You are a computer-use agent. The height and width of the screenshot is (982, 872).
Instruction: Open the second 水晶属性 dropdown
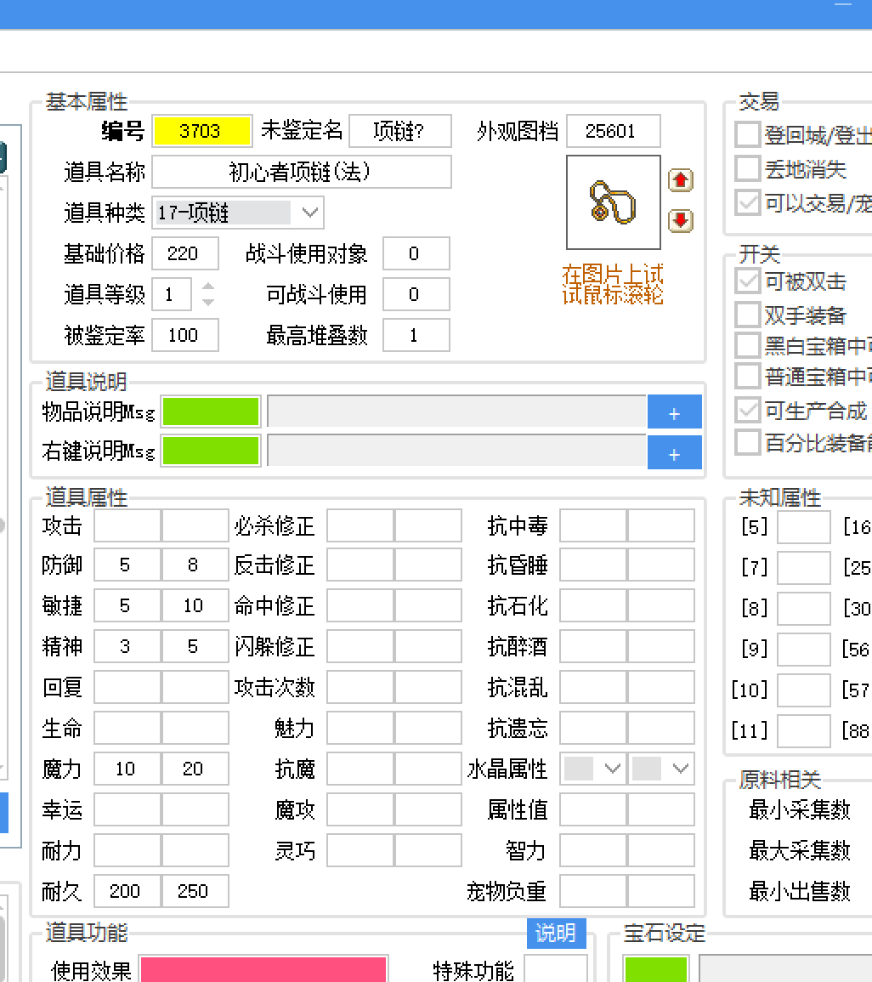[x=661, y=769]
